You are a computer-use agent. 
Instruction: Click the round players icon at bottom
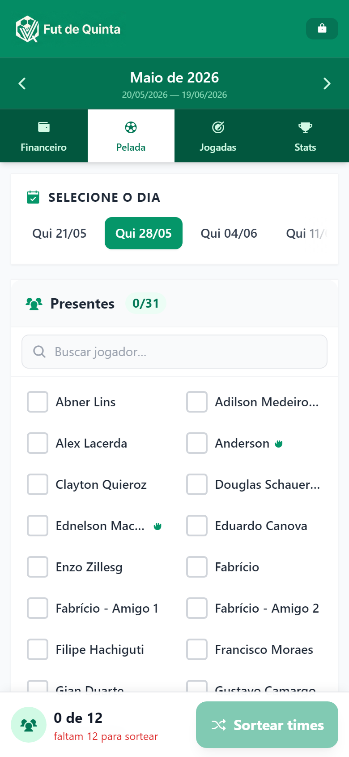point(29,725)
